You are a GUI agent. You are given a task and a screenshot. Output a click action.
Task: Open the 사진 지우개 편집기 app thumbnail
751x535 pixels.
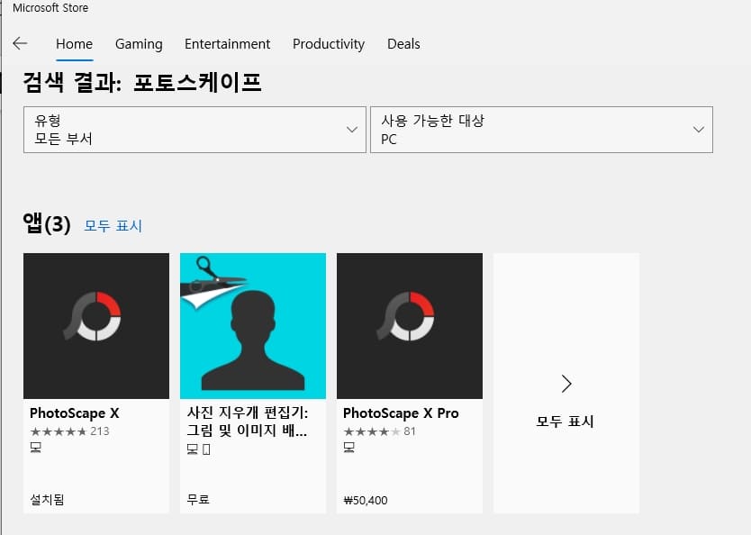(253, 326)
